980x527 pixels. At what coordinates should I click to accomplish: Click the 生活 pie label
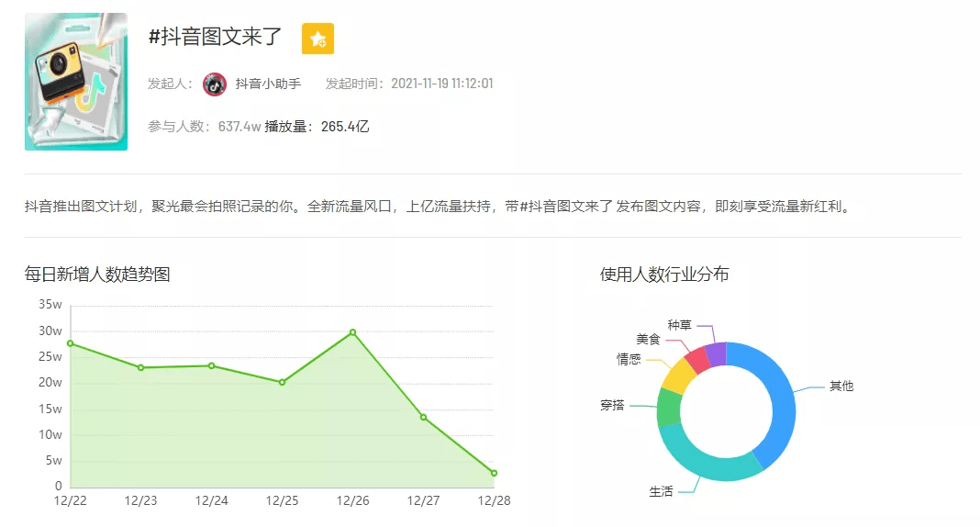(x=661, y=492)
